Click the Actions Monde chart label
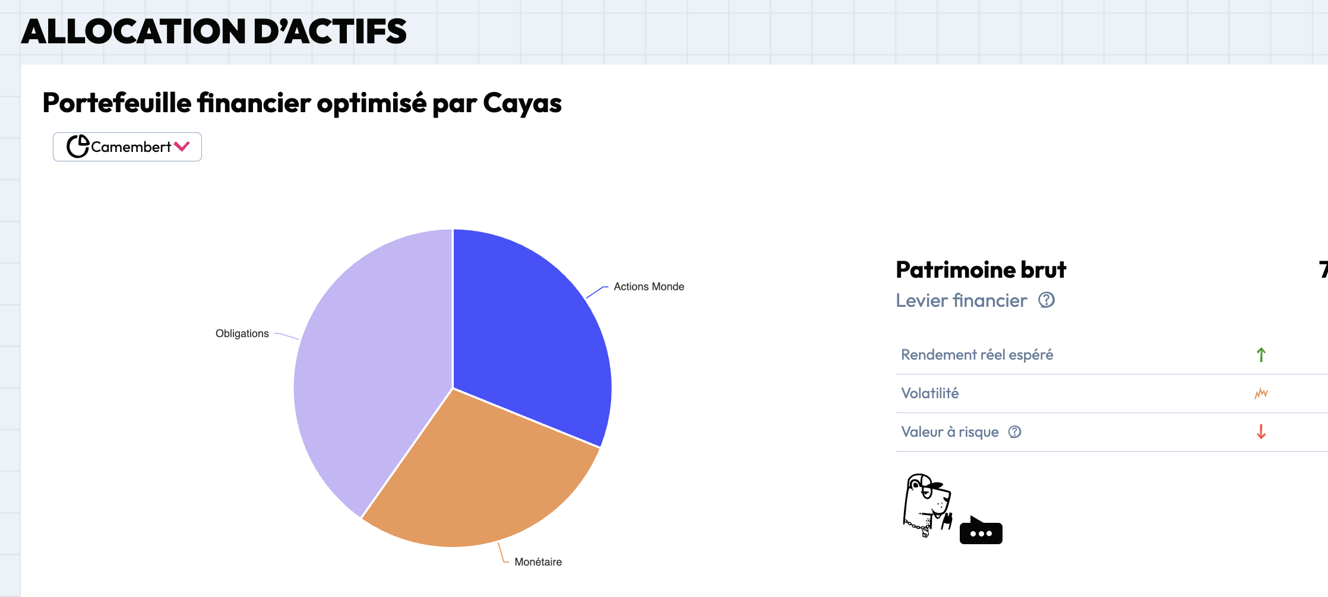1328x597 pixels. coord(649,287)
